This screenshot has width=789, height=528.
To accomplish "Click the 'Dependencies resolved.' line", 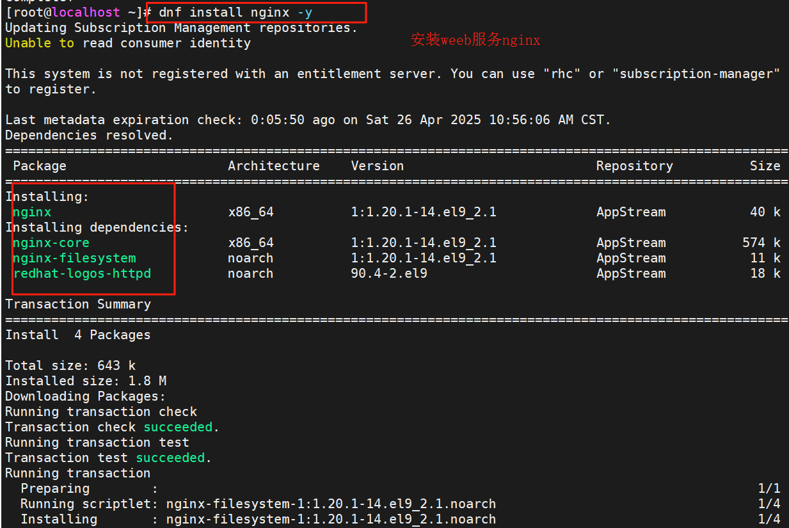I will (x=90, y=135).
